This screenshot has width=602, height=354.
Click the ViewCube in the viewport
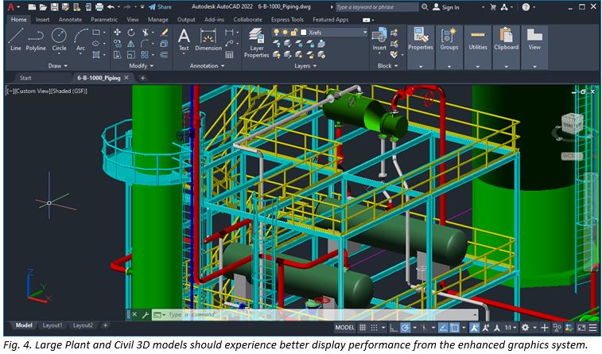(x=572, y=123)
